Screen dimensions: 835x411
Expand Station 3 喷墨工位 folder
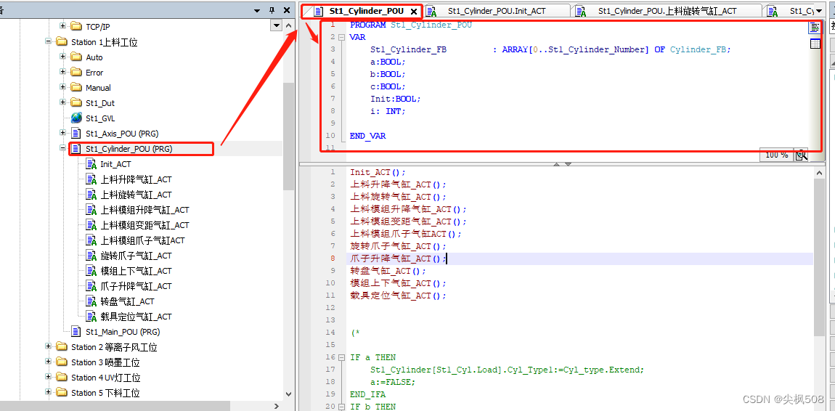click(x=49, y=362)
